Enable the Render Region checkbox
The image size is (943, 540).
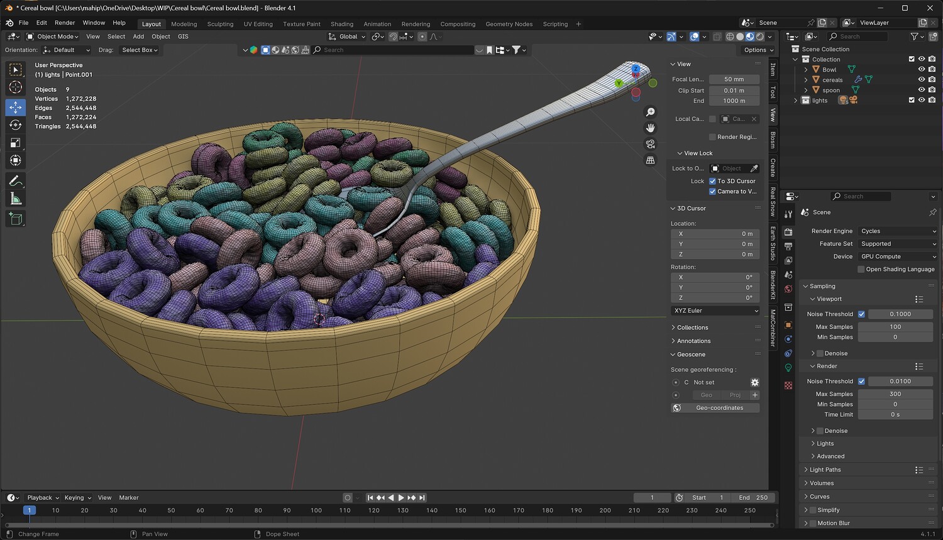(x=712, y=136)
